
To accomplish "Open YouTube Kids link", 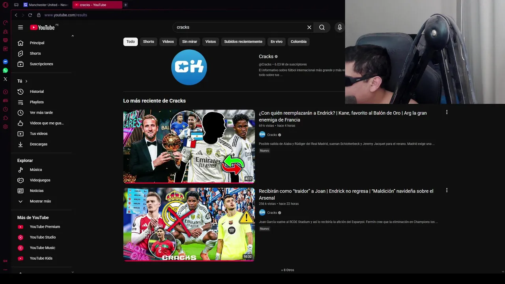I will coord(42,258).
